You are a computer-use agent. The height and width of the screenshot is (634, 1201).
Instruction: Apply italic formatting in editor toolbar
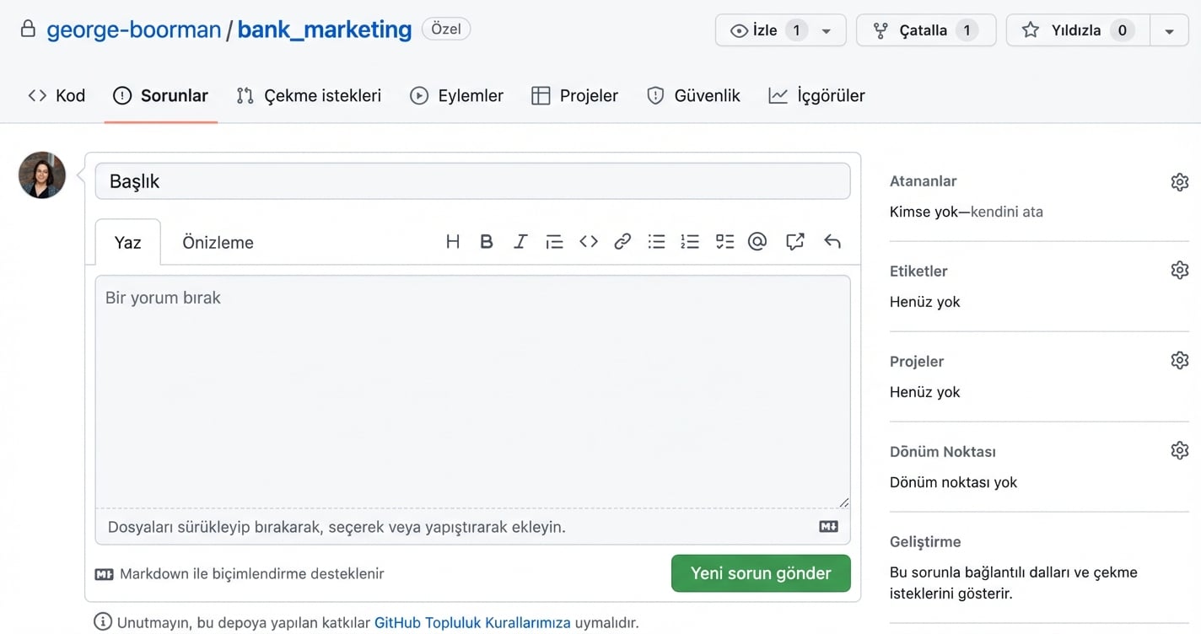click(520, 242)
